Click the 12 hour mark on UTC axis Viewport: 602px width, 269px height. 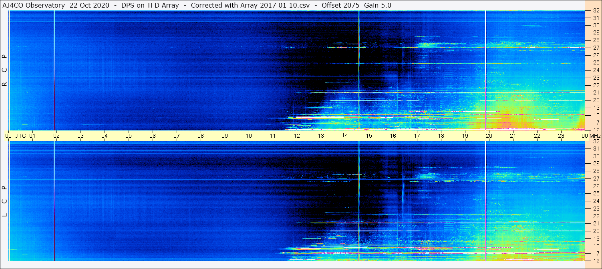(297, 136)
